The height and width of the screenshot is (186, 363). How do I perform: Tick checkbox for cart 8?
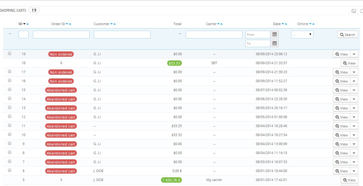click(x=10, y=152)
